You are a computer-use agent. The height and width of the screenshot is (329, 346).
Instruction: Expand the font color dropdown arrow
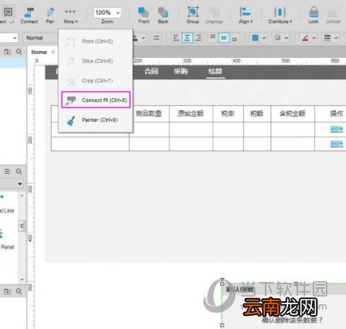coord(143,39)
